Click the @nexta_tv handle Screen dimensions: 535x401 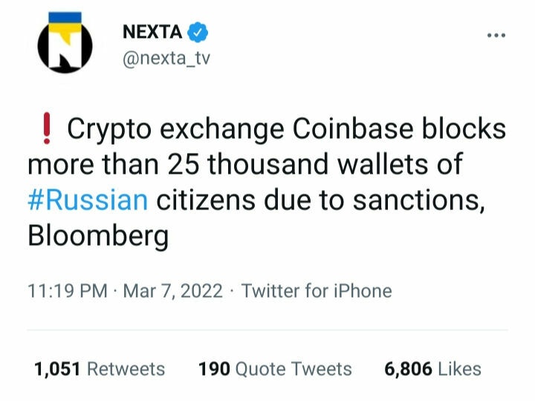pos(165,59)
